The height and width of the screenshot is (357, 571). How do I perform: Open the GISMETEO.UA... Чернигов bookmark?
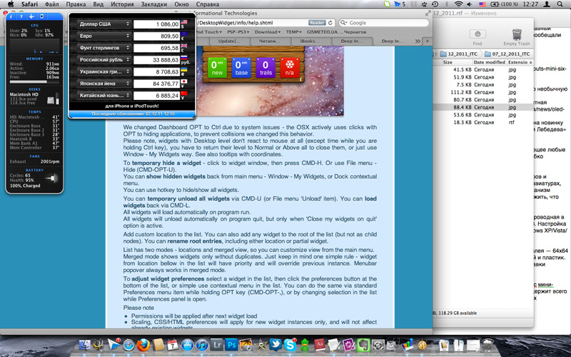coord(336,32)
